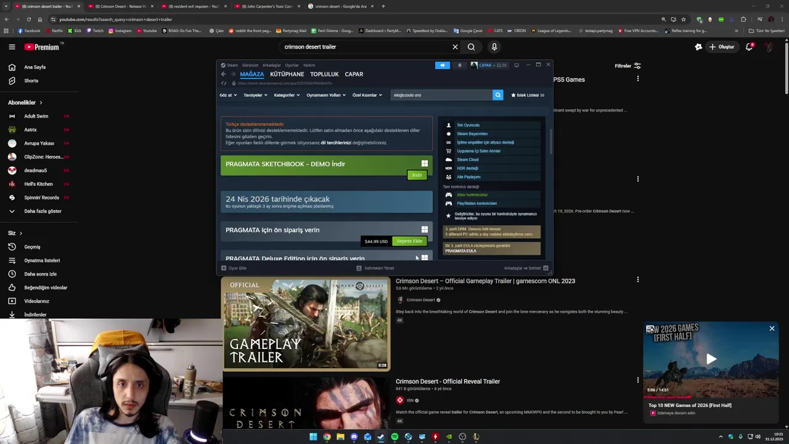
Task: Open YouTube notifications bell
Action: [749, 47]
